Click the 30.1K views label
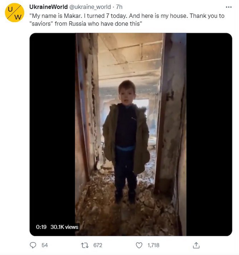Image resolution: width=239 pixels, height=255 pixels. point(64,227)
